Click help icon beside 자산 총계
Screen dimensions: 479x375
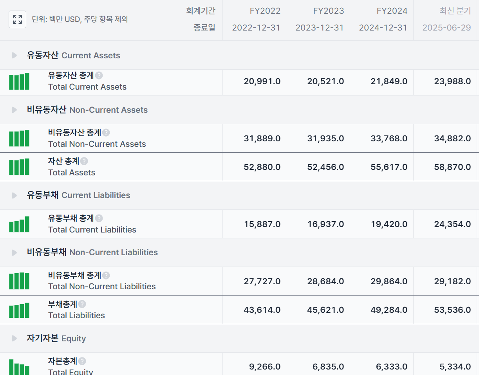coord(84,161)
